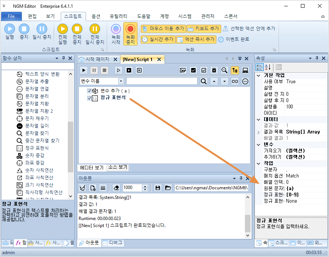
Task: Switch to 소스 보기 tab
Action: click(x=118, y=167)
